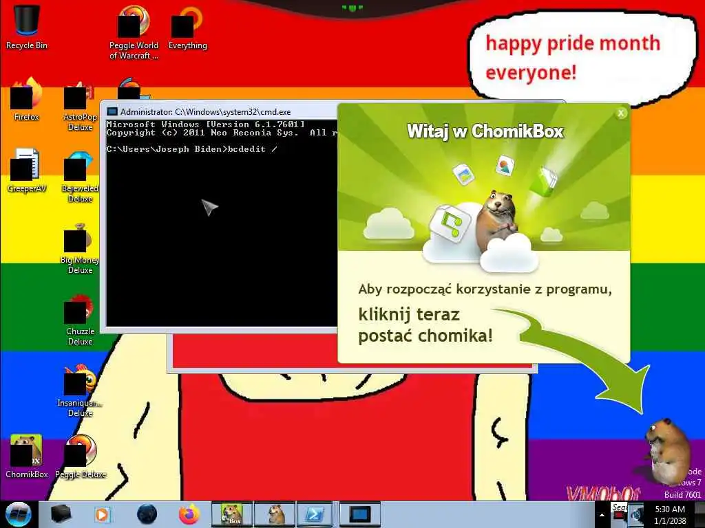Image resolution: width=705 pixels, height=528 pixels.
Task: Show hidden system tray icons
Action: [602, 516]
